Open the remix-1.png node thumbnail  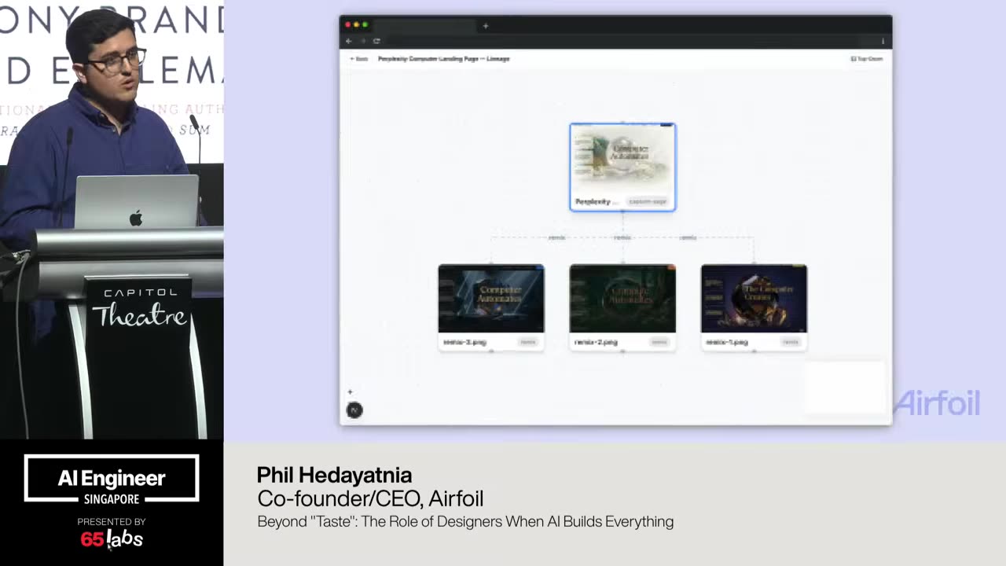click(x=754, y=299)
